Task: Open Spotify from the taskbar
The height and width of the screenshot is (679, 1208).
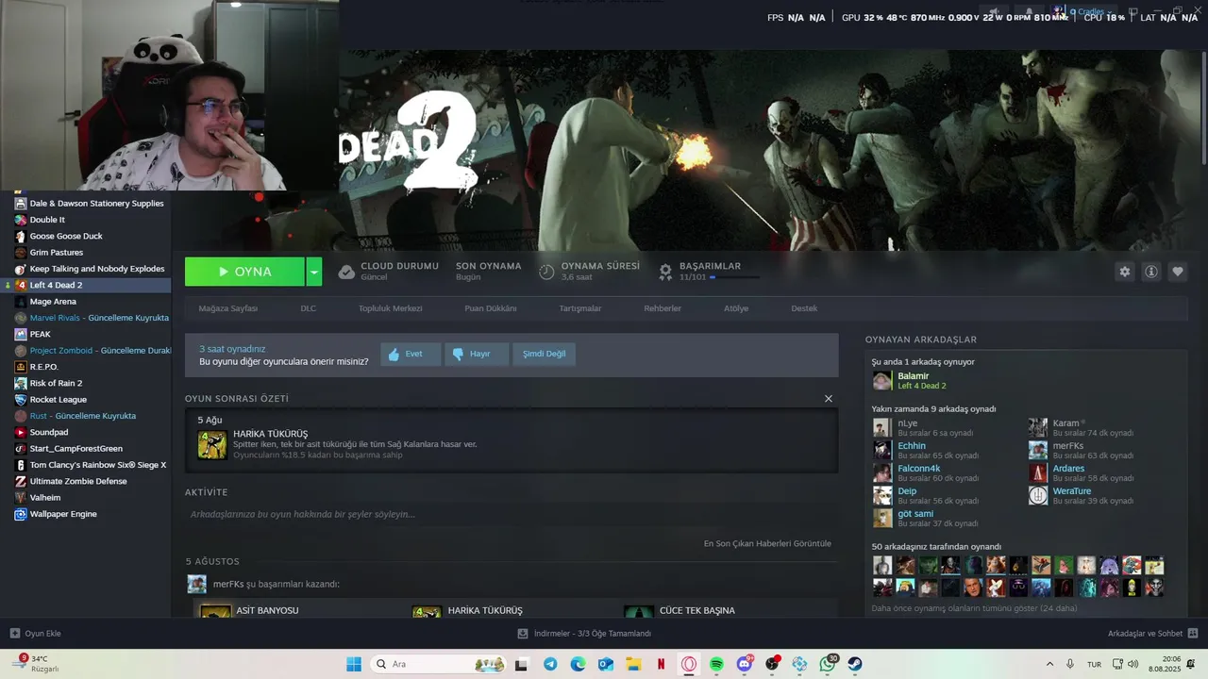Action: click(x=716, y=664)
